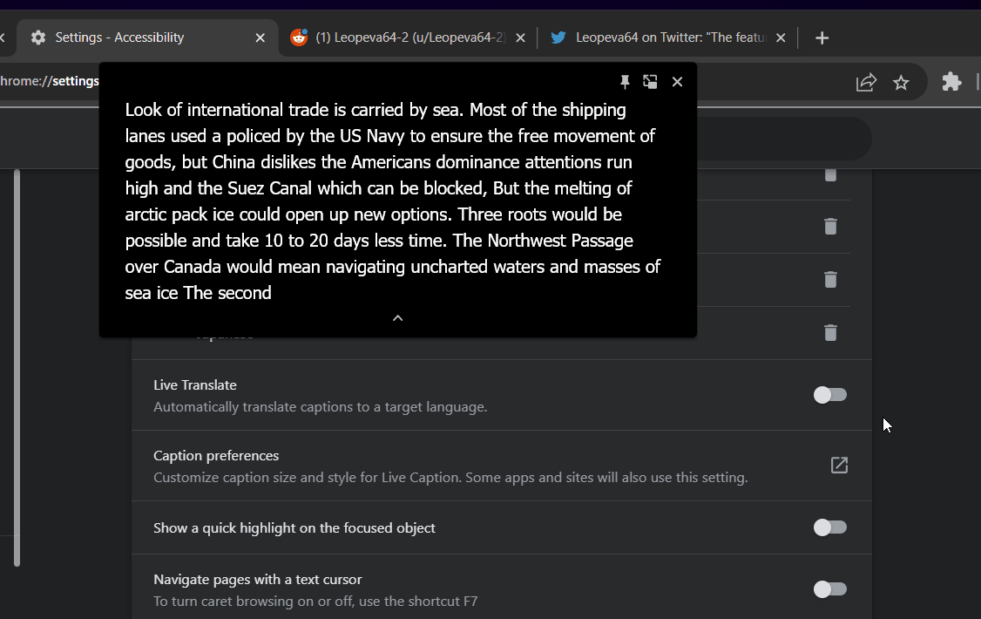The width and height of the screenshot is (981, 619).
Task: Enable navigating pages with a text cursor
Action: tap(829, 589)
